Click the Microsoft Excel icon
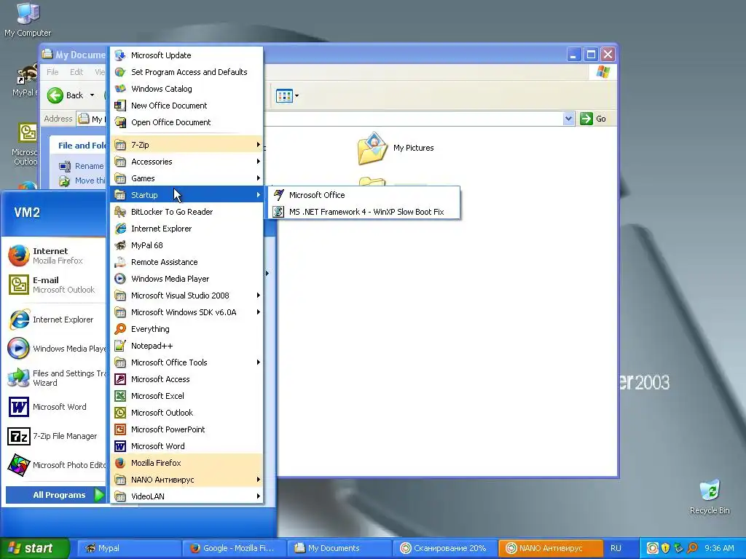 (120, 396)
